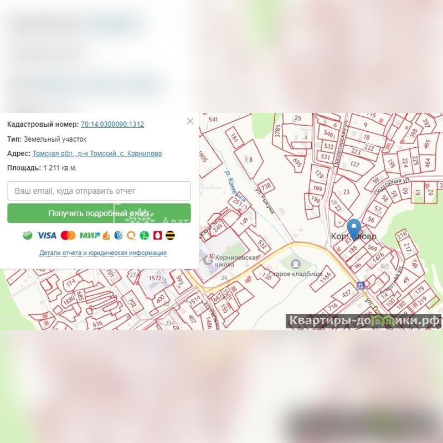Select land parcel 1166 on the map
The width and height of the screenshot is (443, 443).
325,277
